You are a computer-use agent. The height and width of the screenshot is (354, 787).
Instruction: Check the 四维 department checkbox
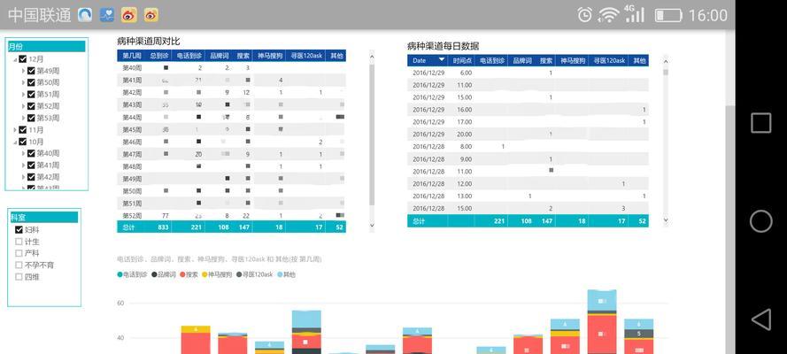(x=19, y=277)
